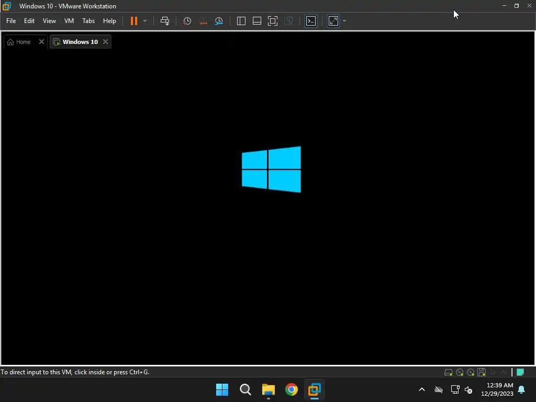Open the snapshot manager wrench-clock icon

(x=219, y=21)
